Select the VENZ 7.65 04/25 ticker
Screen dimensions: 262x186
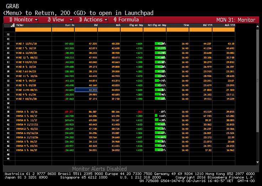point(26,71)
